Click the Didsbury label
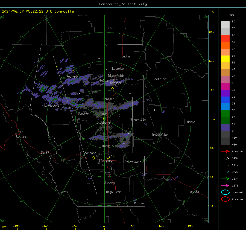Viewport: 246px width, 230px height. pos(103,123)
